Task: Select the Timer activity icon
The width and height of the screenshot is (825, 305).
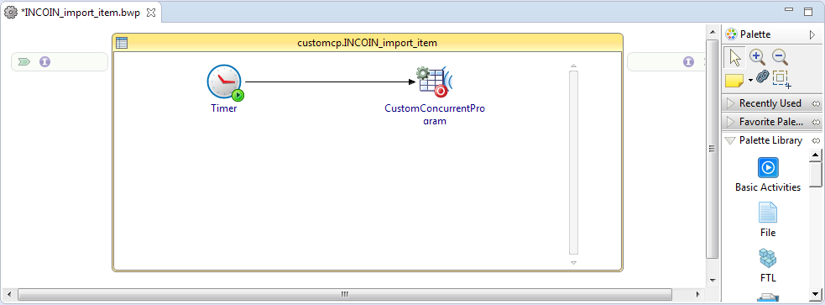Action: (225, 82)
